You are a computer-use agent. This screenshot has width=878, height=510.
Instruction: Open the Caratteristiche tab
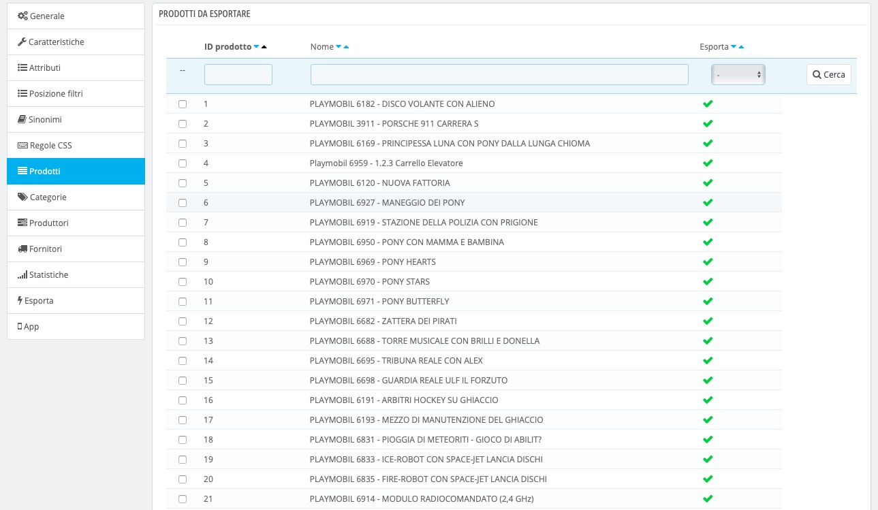[x=76, y=42]
